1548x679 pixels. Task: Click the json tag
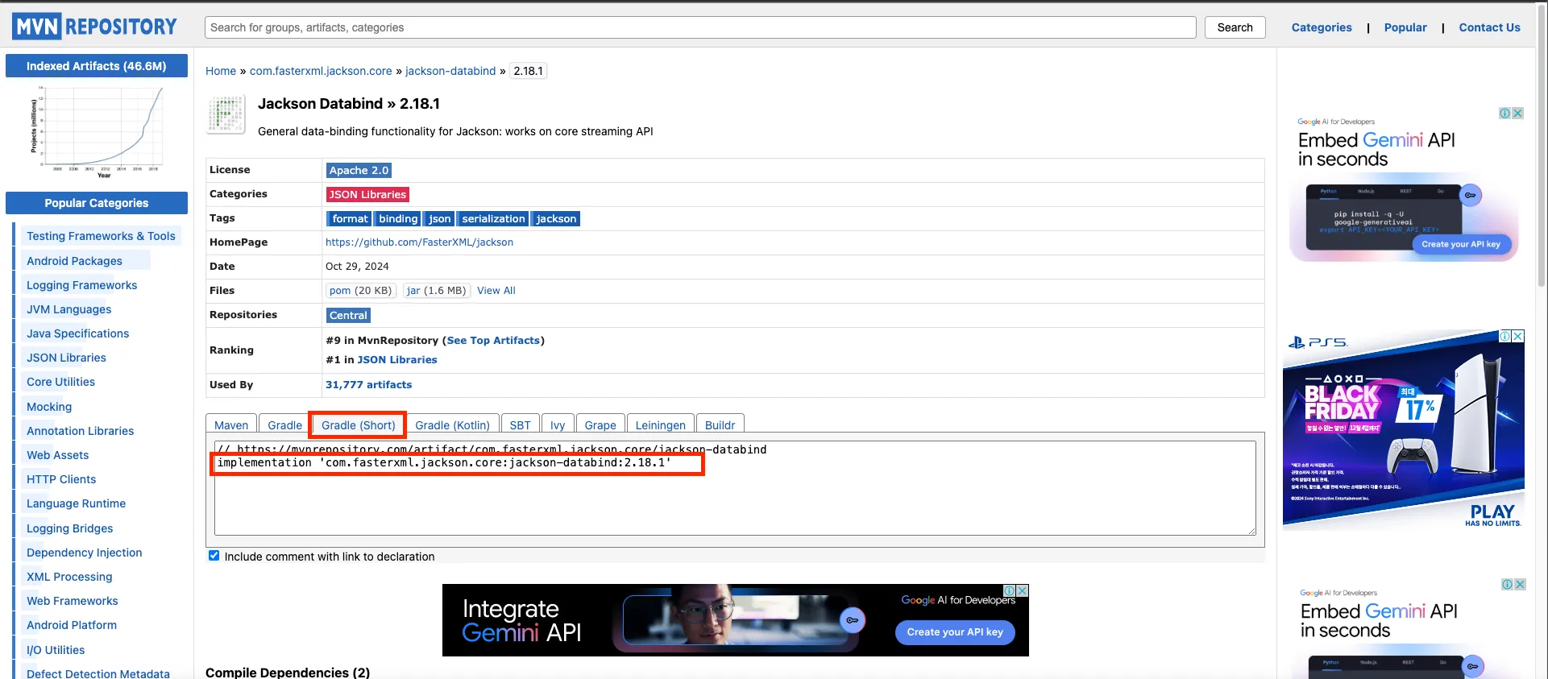pos(439,218)
